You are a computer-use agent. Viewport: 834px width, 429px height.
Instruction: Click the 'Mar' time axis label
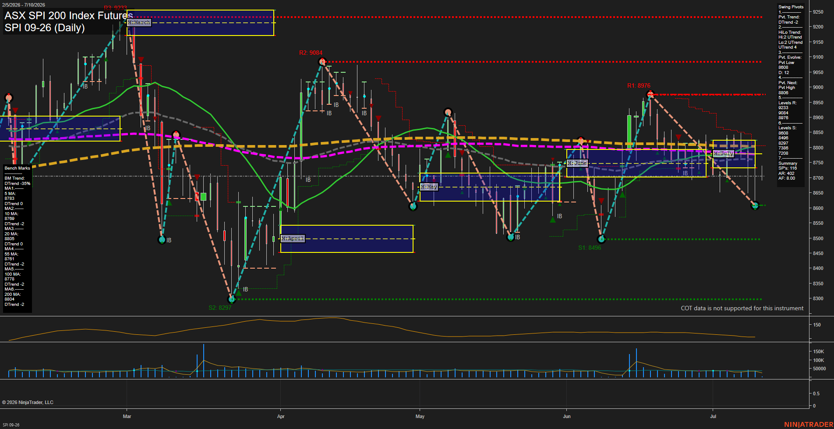pyautogui.click(x=127, y=416)
